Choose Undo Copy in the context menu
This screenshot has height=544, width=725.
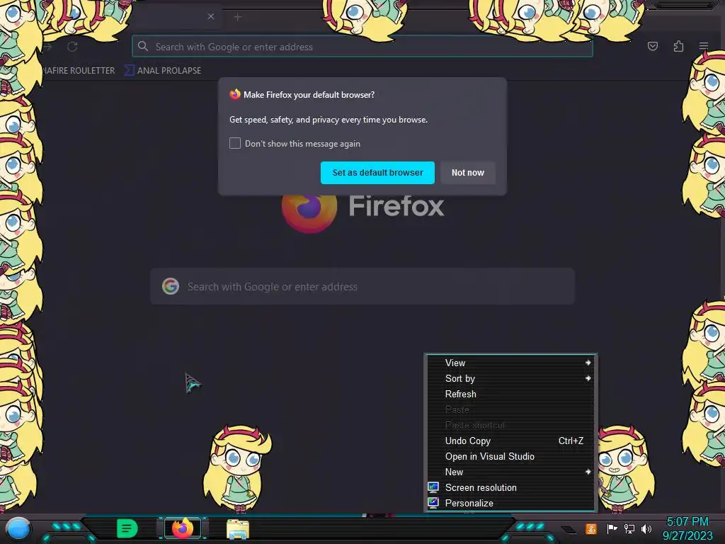[510, 441]
